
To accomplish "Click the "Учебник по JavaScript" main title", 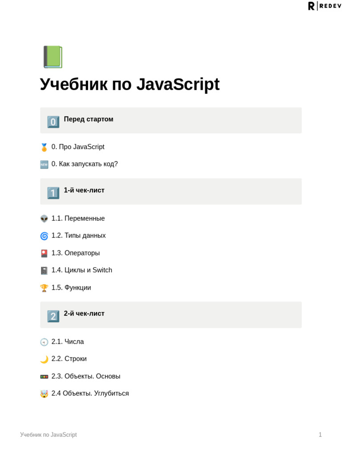I will coord(130,84).
